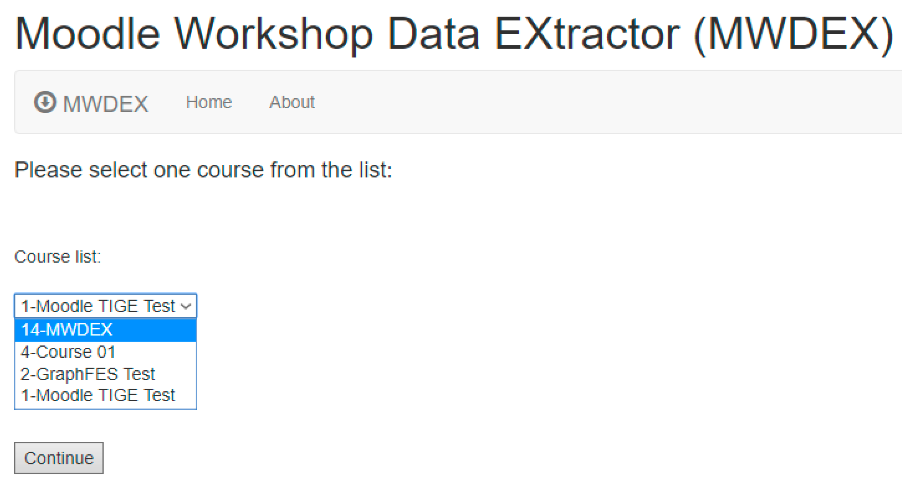Image resolution: width=914 pixels, height=487 pixels.
Task: Select 1-Moodle TIGE Test in the open list
Action: (98, 395)
